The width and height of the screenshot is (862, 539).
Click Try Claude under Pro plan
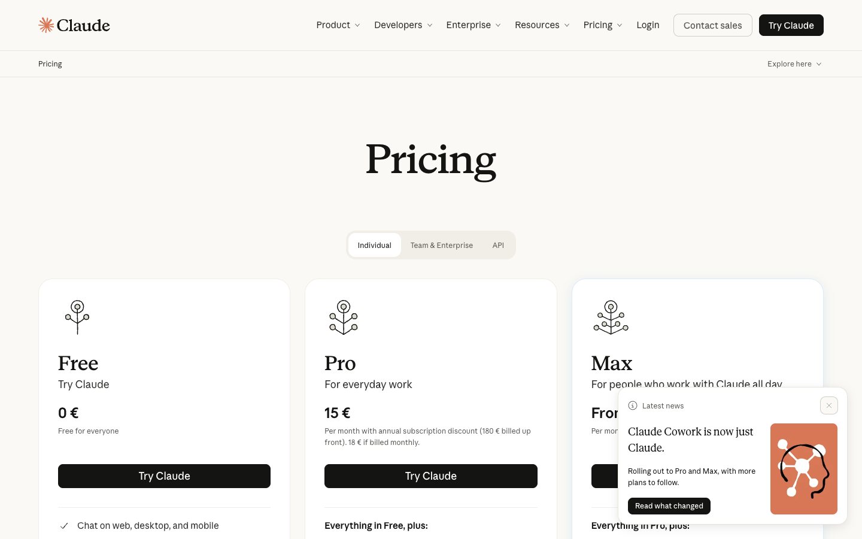click(431, 476)
